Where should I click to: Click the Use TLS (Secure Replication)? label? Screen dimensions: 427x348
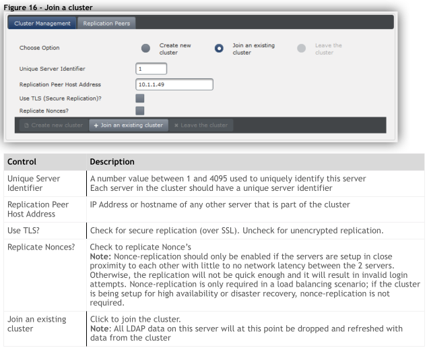(x=60, y=98)
